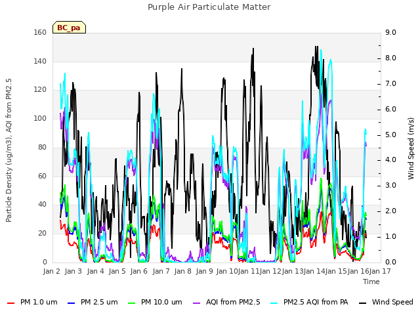420x315 pixels.
Task: Click the Time x-axis title
Action: (x=371, y=282)
